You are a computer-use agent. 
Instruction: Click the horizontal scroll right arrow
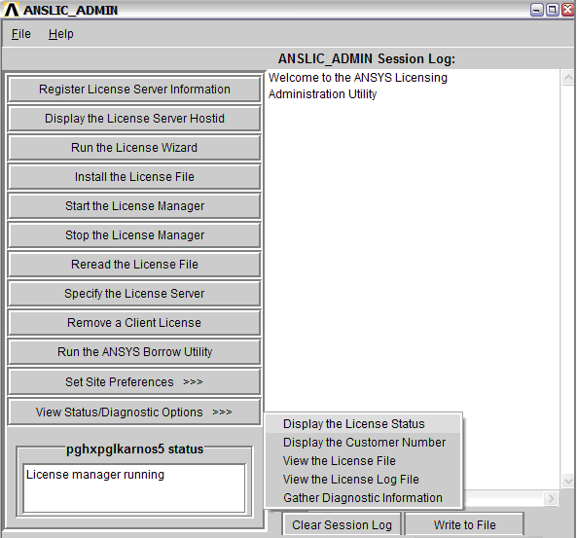coord(551,499)
